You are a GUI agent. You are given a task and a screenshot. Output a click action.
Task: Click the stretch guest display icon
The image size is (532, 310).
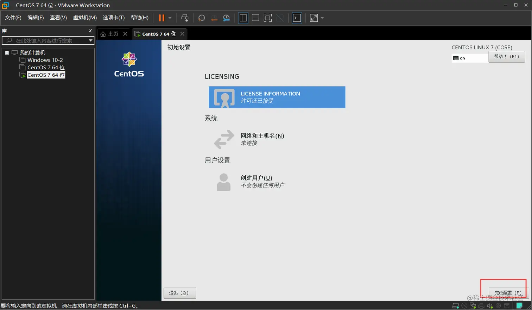314,18
